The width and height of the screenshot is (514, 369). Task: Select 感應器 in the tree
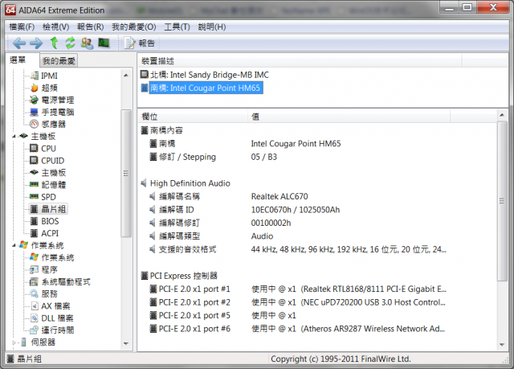tap(54, 125)
